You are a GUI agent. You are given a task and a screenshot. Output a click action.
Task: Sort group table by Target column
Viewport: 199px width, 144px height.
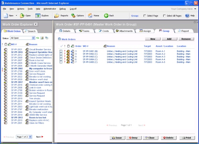147,46
